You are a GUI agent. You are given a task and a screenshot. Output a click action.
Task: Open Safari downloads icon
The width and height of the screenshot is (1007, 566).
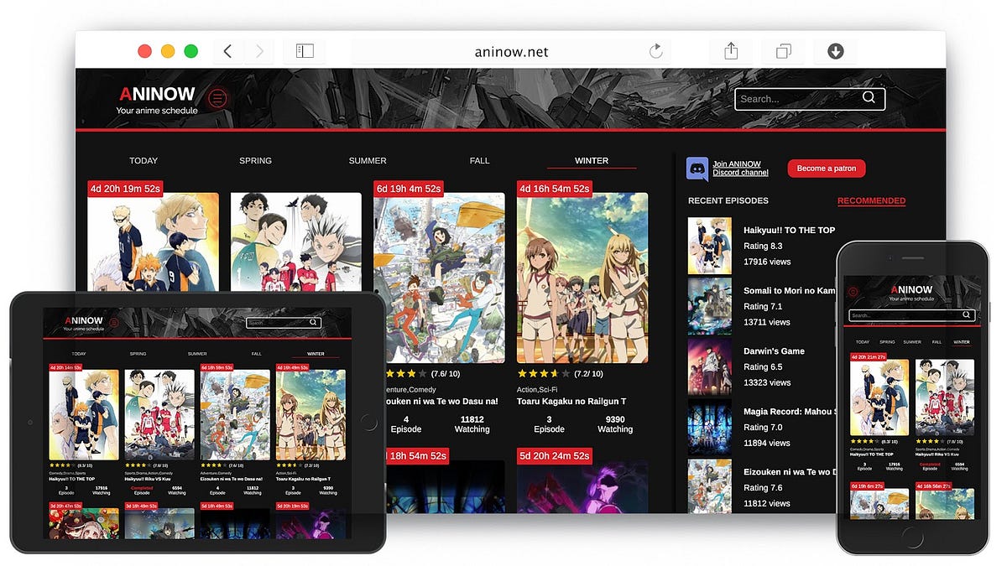(x=835, y=51)
